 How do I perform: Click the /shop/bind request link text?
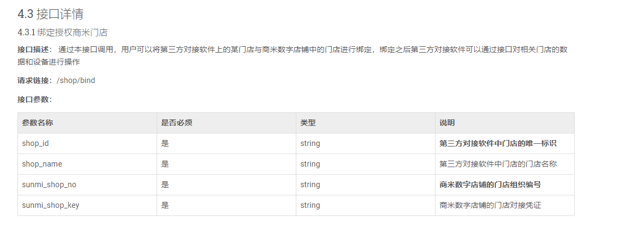tap(76, 80)
